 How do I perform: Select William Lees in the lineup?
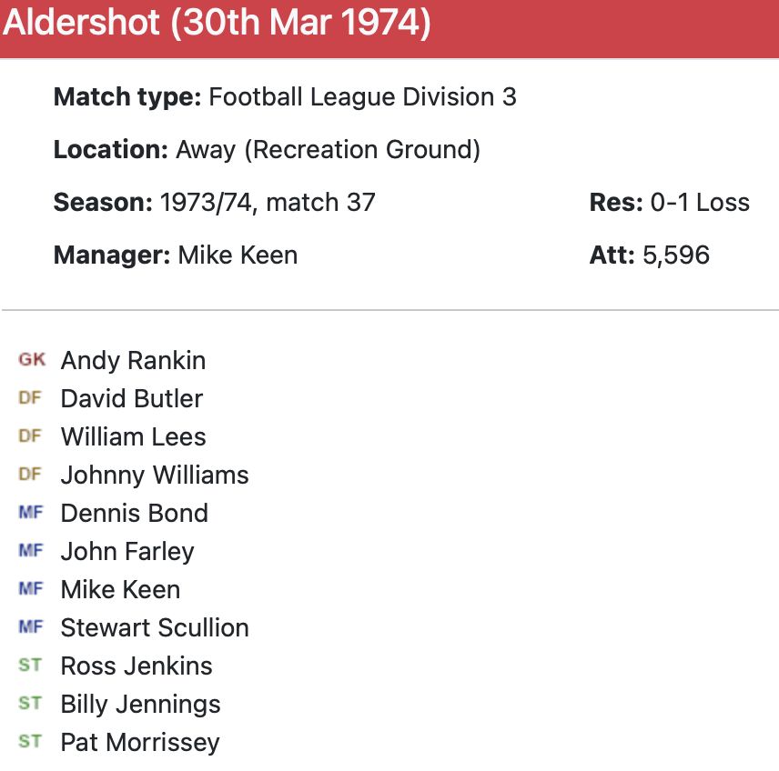[x=134, y=437]
